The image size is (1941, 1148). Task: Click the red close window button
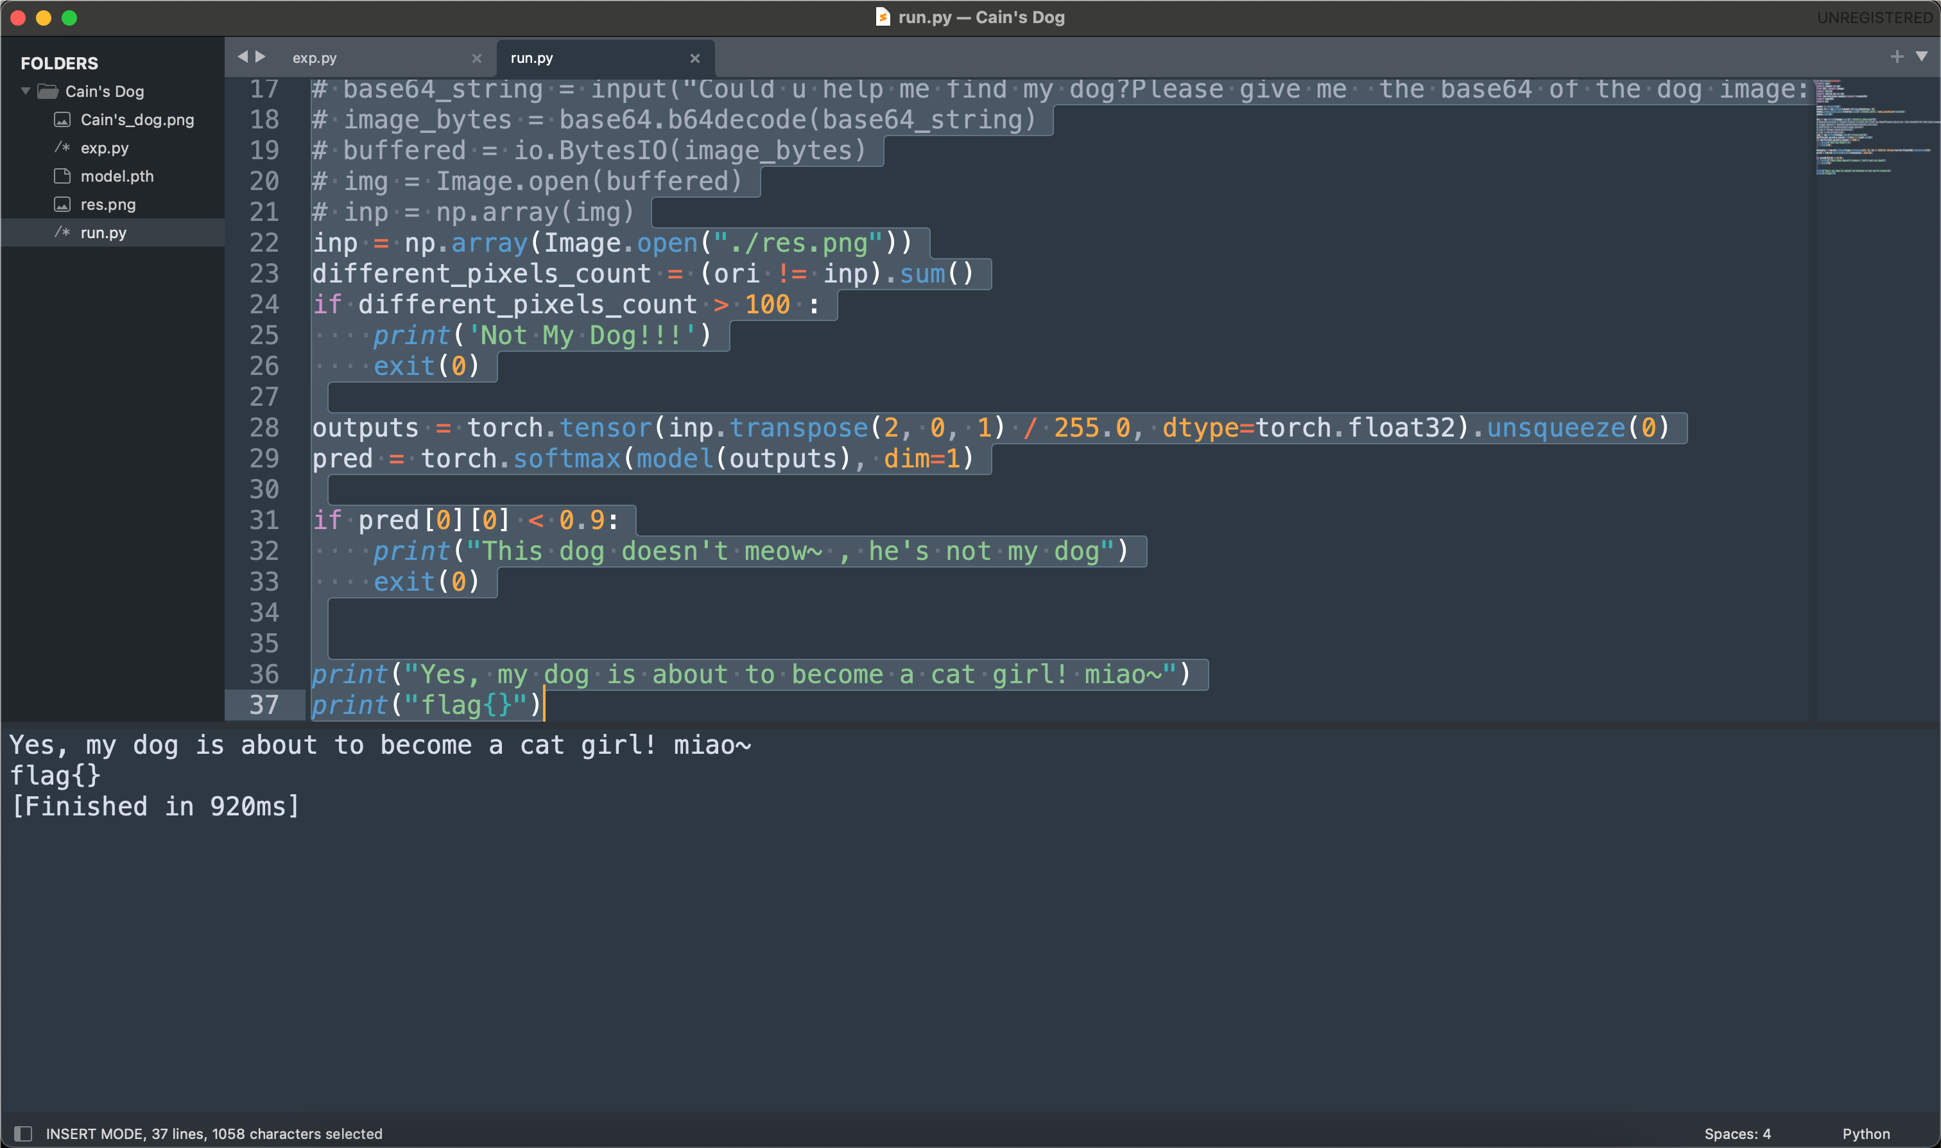point(19,18)
